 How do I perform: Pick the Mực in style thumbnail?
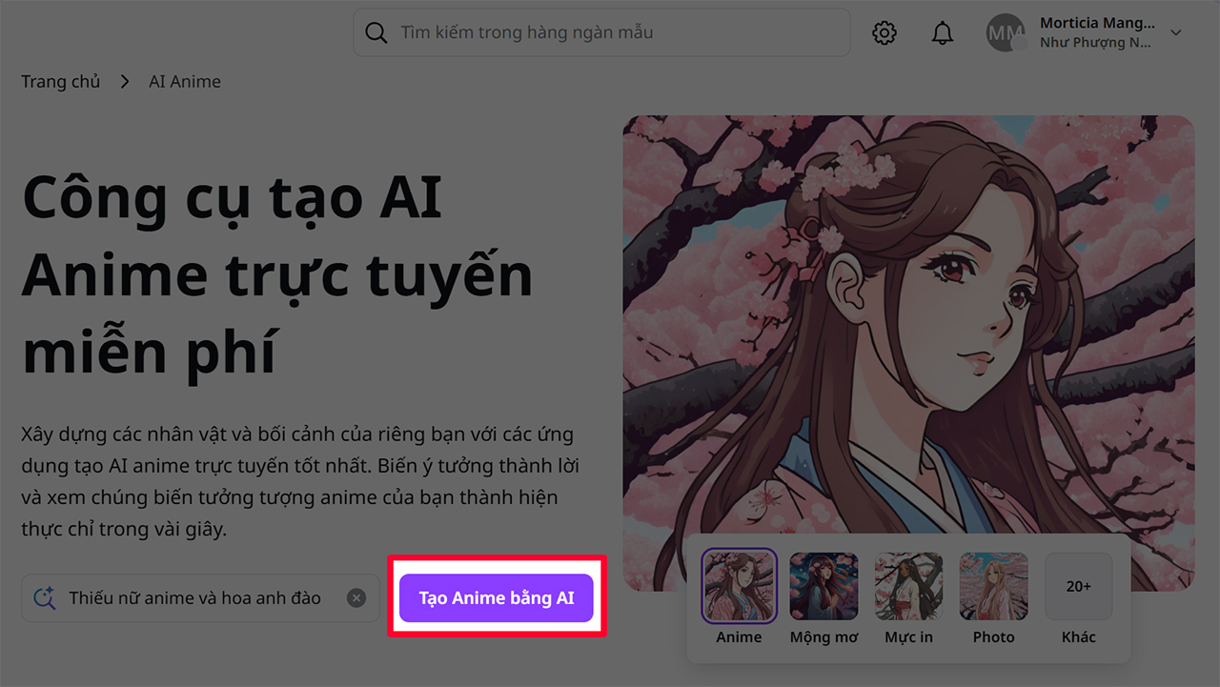click(908, 586)
